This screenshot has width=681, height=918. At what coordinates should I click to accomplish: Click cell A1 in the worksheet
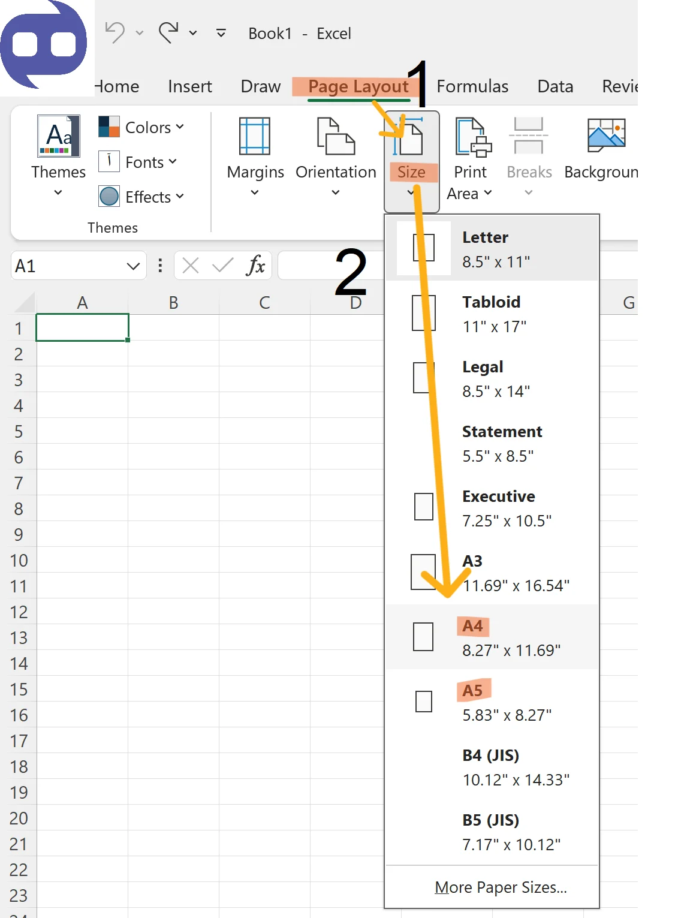(83, 327)
